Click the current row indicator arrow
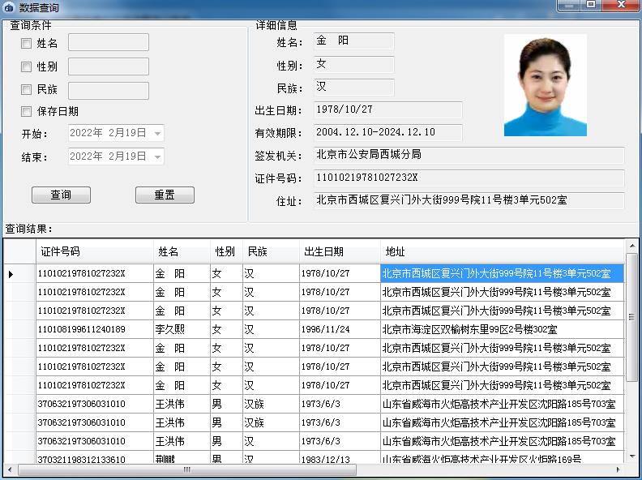 (x=11, y=274)
